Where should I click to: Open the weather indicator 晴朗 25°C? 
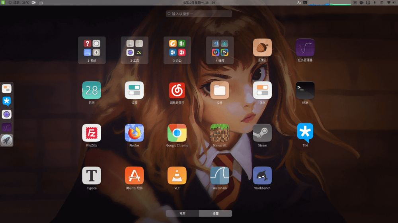point(19,2)
